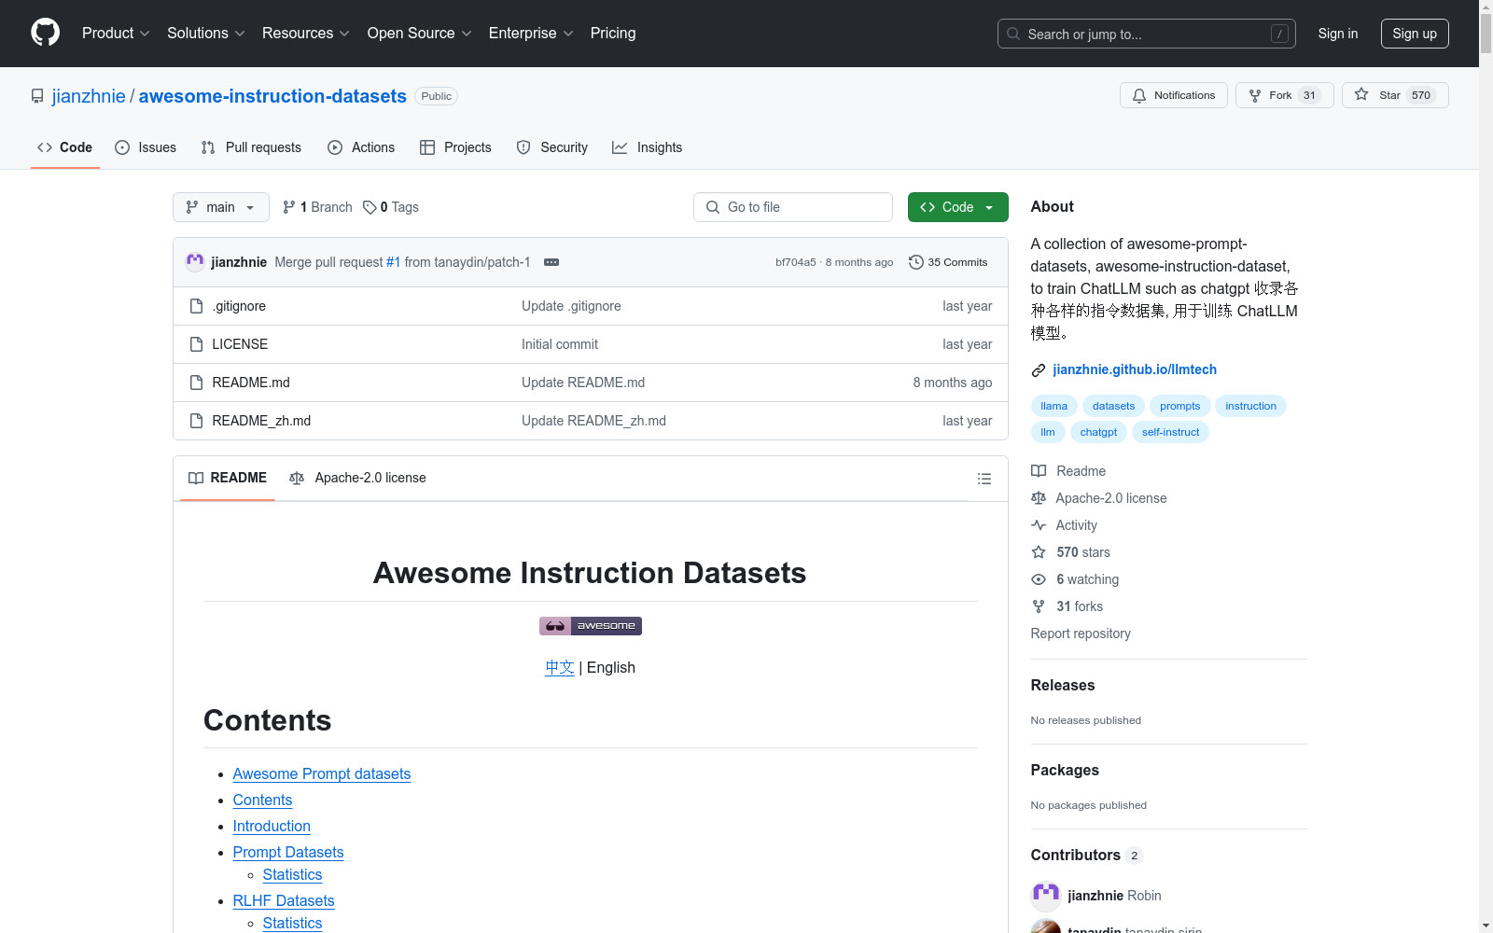Click the Go to file field

coord(793,207)
